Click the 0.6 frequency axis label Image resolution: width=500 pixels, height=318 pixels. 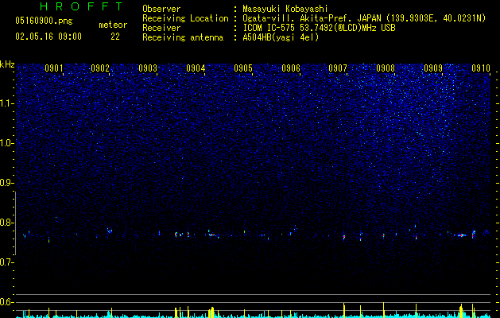point(7,302)
